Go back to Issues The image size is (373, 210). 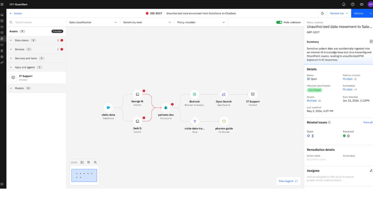(x=16, y=13)
